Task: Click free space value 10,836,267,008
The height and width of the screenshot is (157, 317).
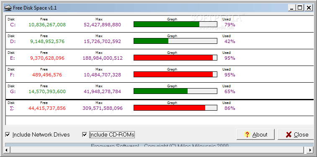Action: pyautogui.click(x=47, y=25)
